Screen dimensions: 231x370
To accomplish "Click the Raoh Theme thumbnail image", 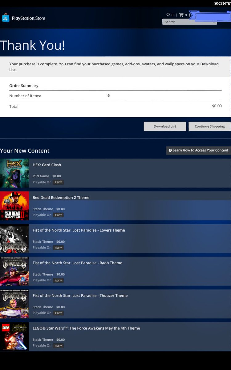I will point(14,271).
